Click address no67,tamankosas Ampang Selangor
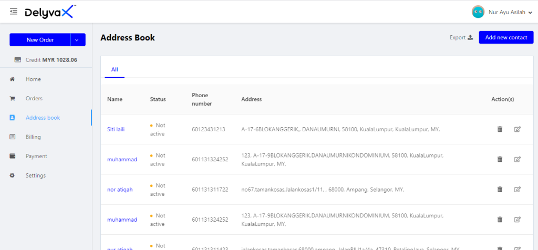Screen dimensions: 538x250 [x=323, y=190]
